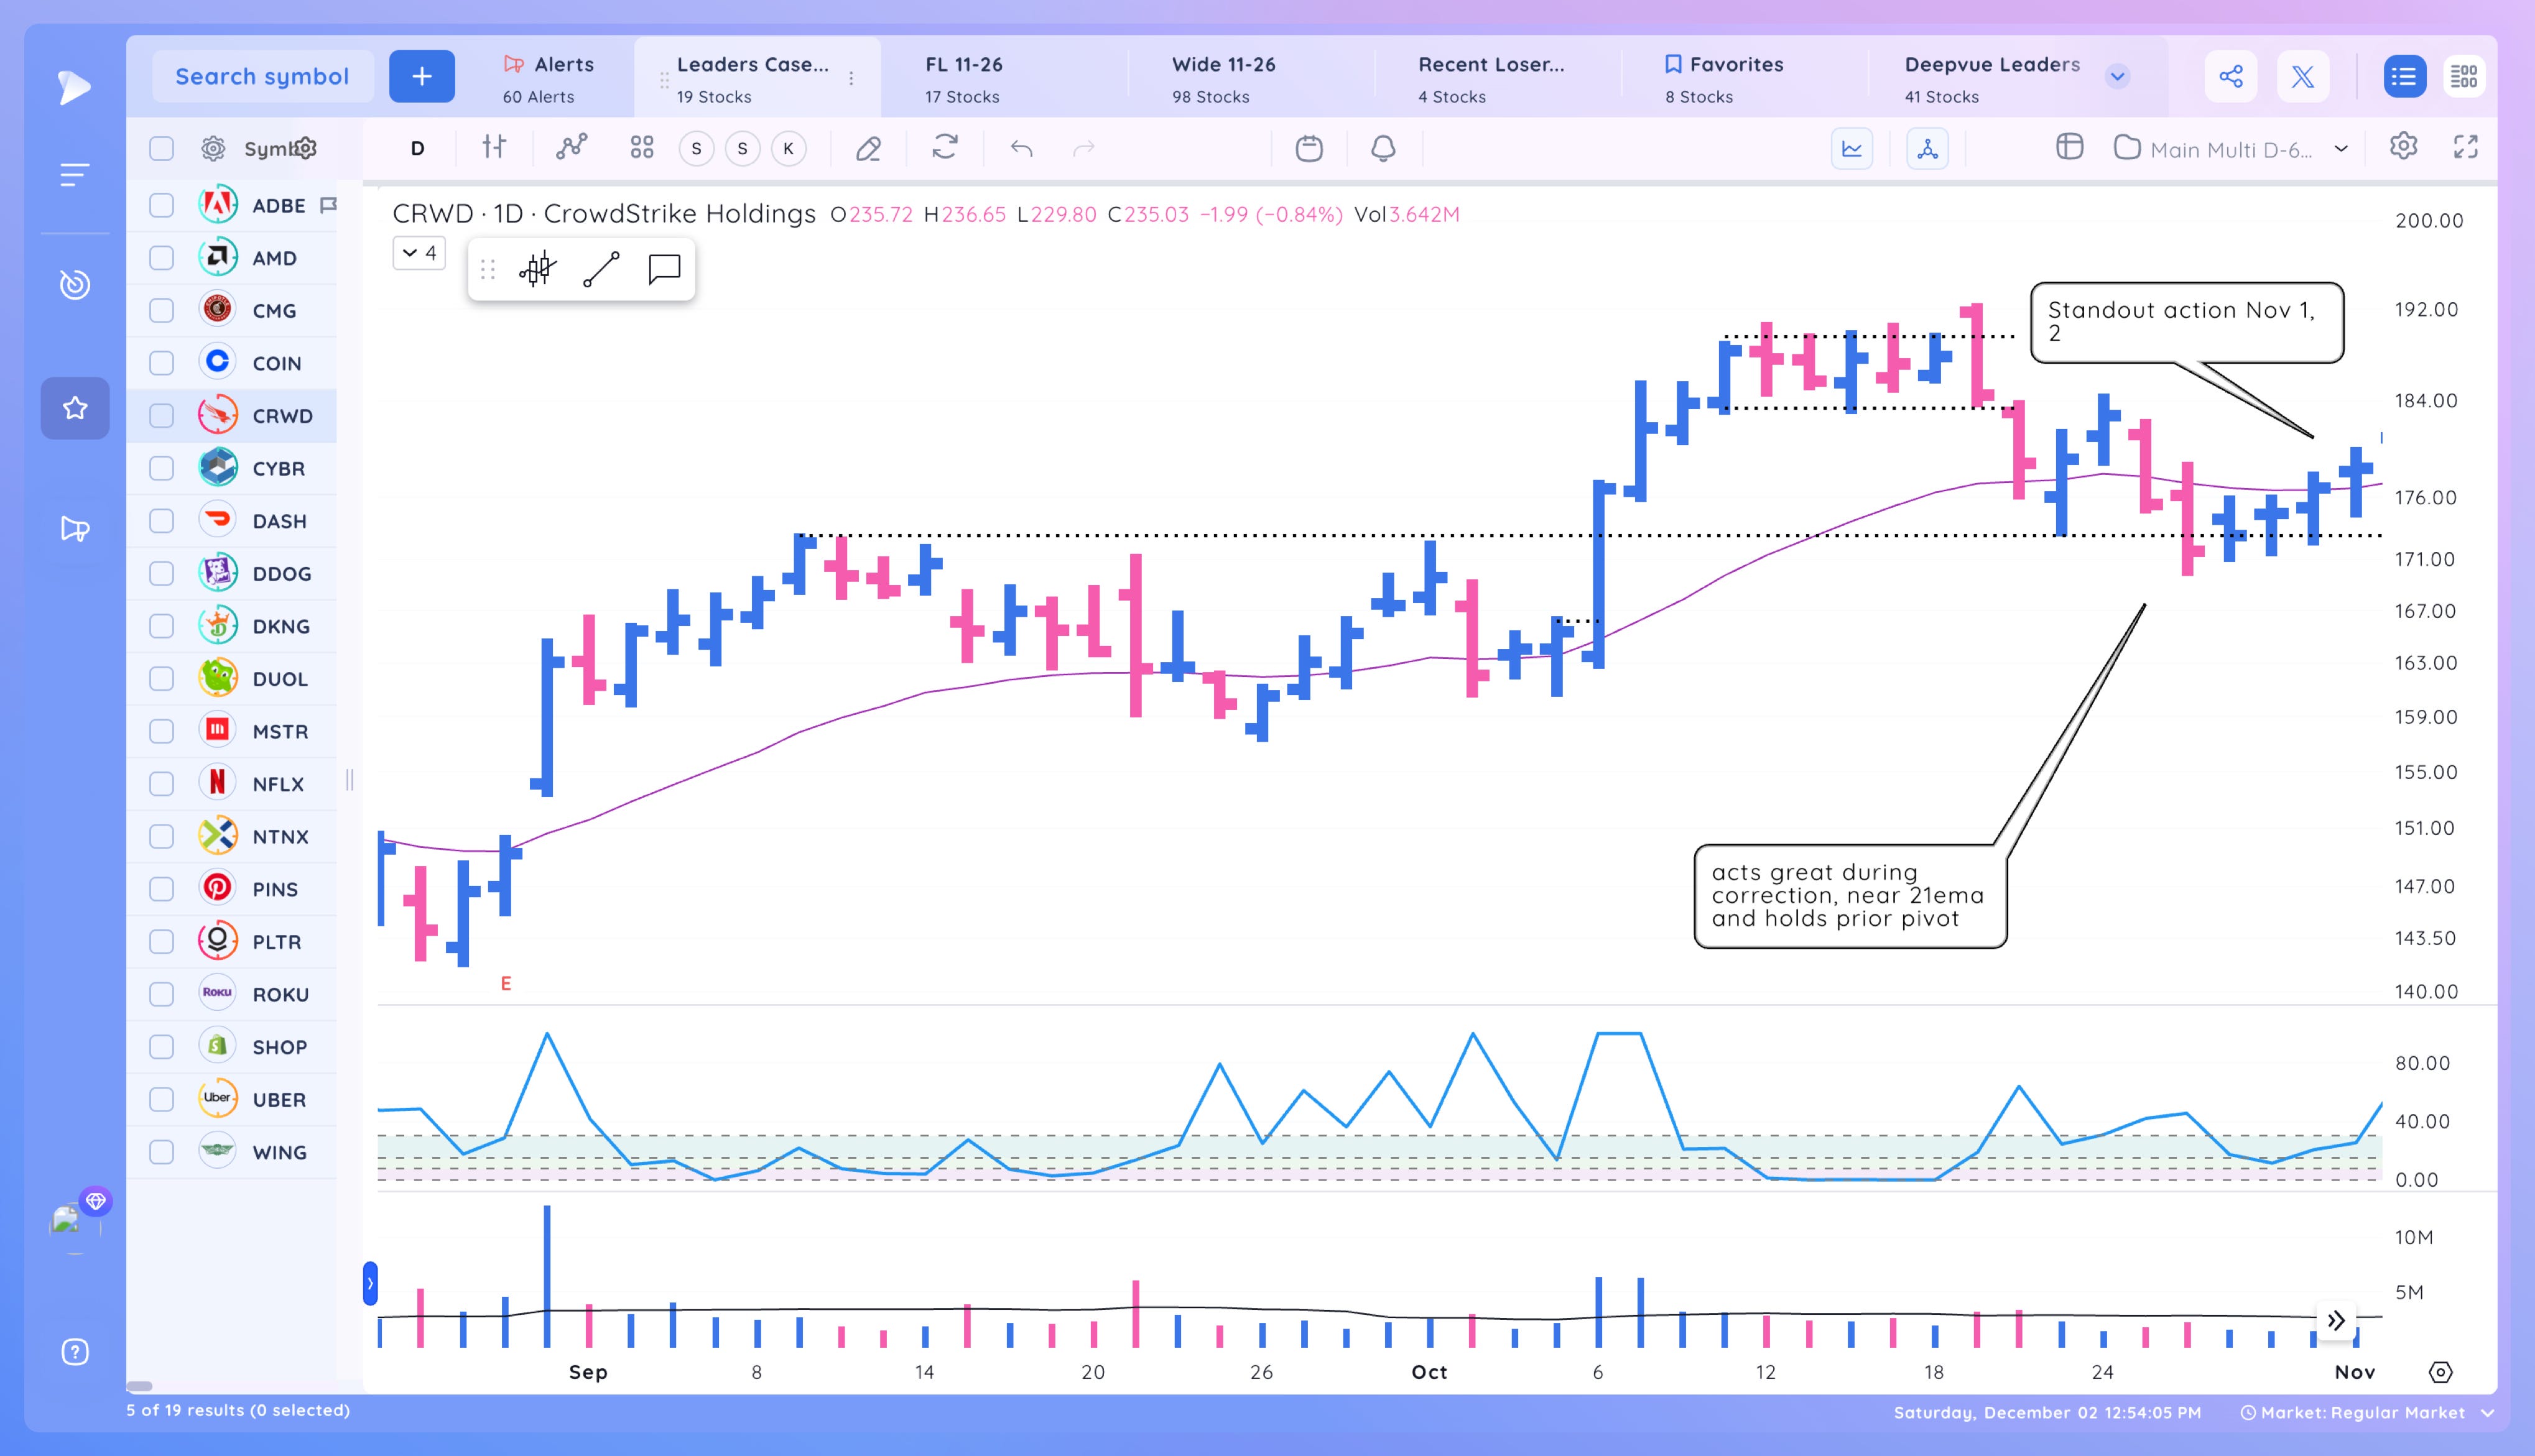
Task: Add new item with the plus button
Action: [422, 76]
